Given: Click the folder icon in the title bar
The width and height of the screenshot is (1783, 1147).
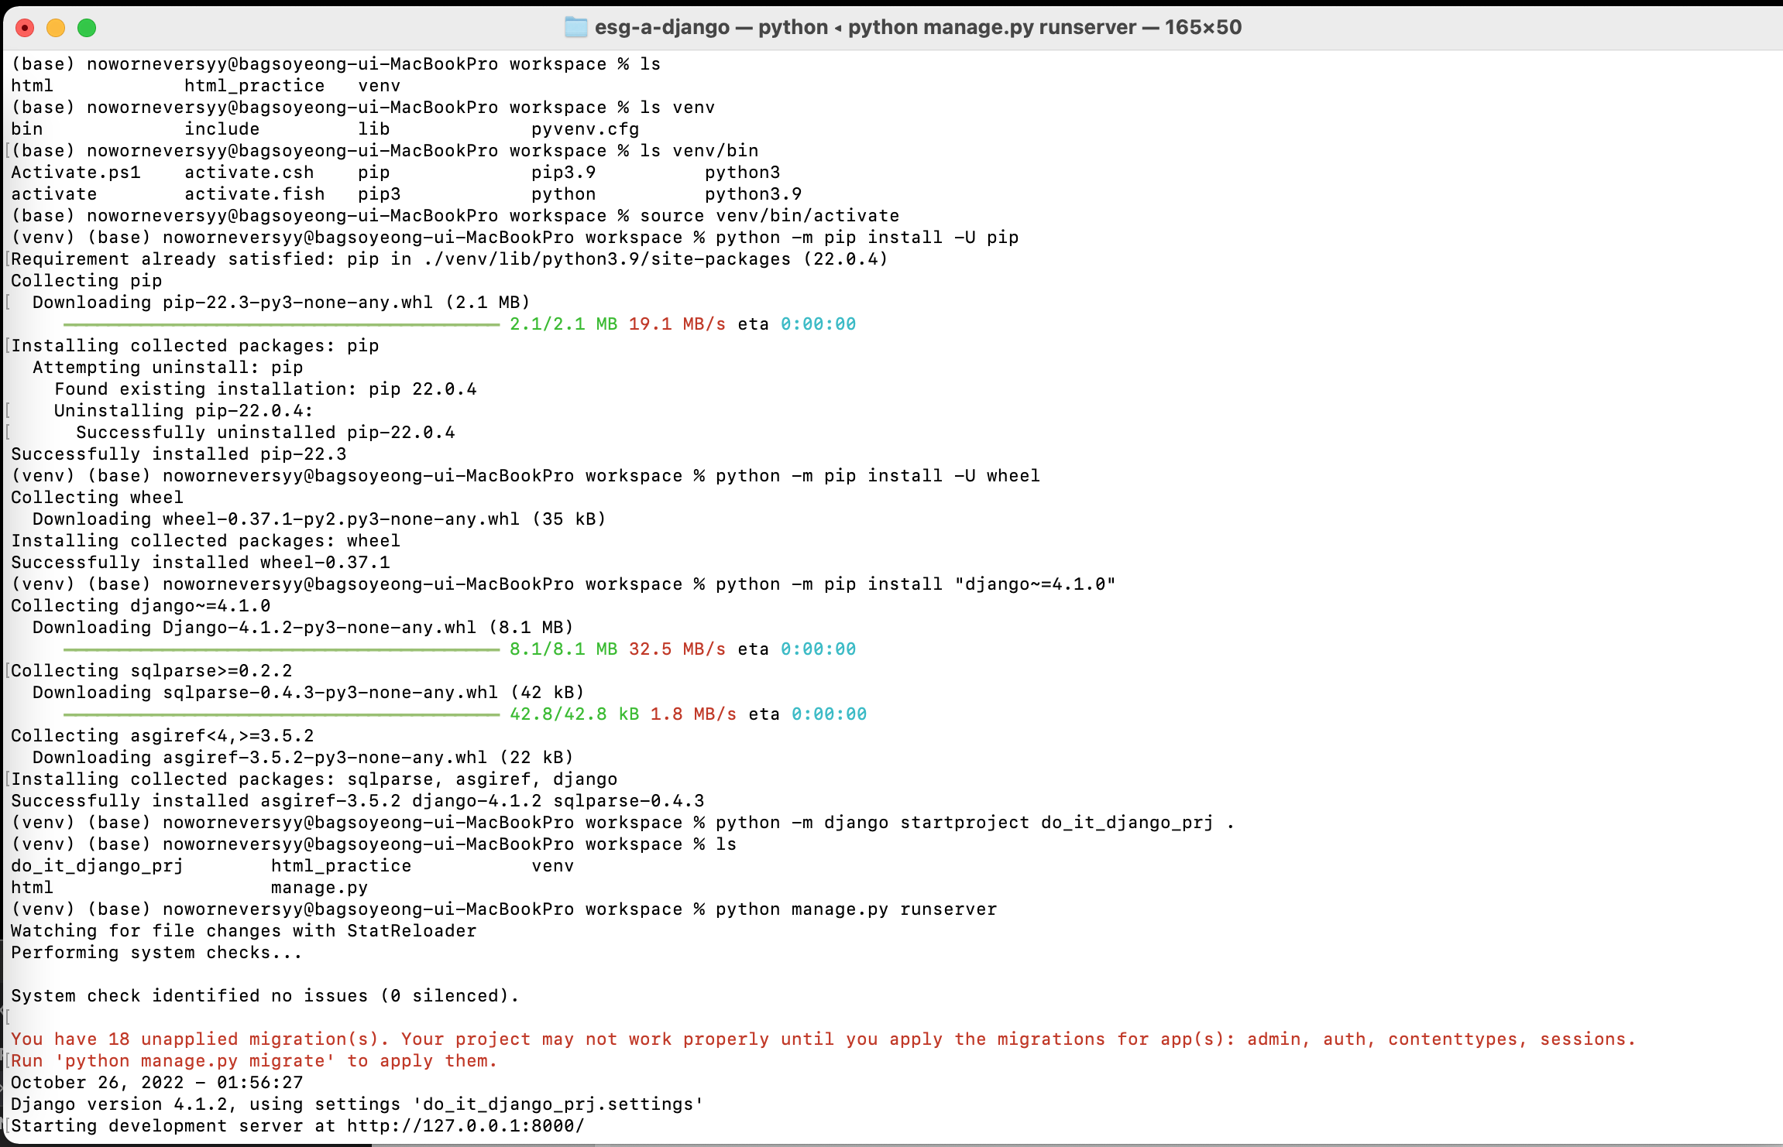Looking at the screenshot, I should [x=575, y=28].
